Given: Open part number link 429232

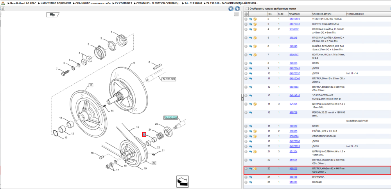Looking at the screenshot, I should 293,168.
